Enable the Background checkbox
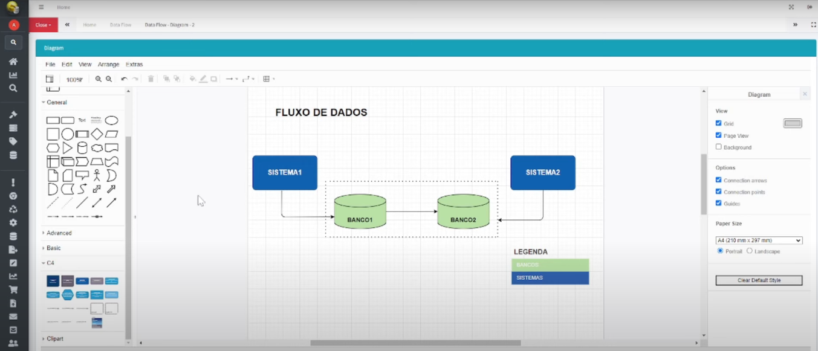The image size is (818, 351). 719,147
